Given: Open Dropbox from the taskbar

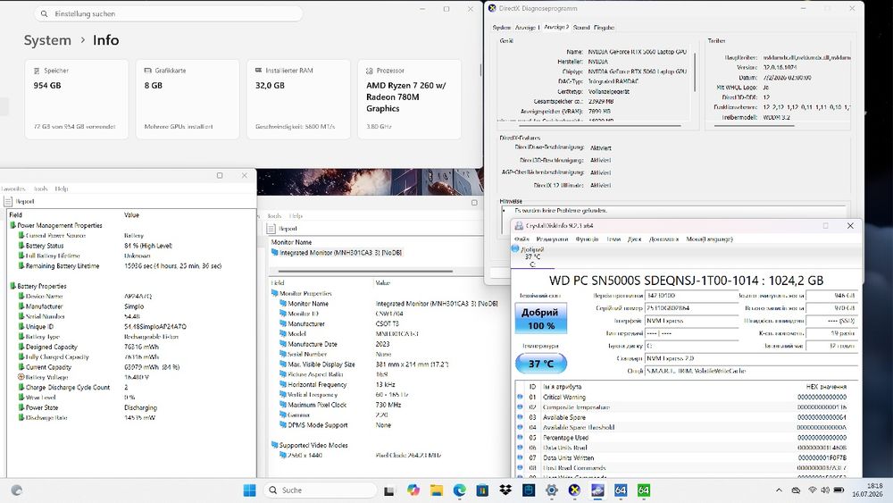Looking at the screenshot, I should click(505, 490).
